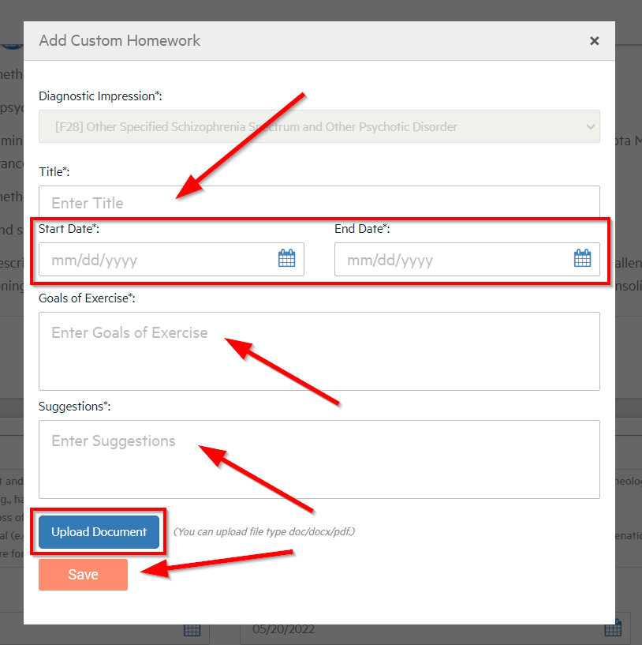642x645 pixels.
Task: Click the 'Diagnostic Impression*:' label
Action: tap(100, 96)
